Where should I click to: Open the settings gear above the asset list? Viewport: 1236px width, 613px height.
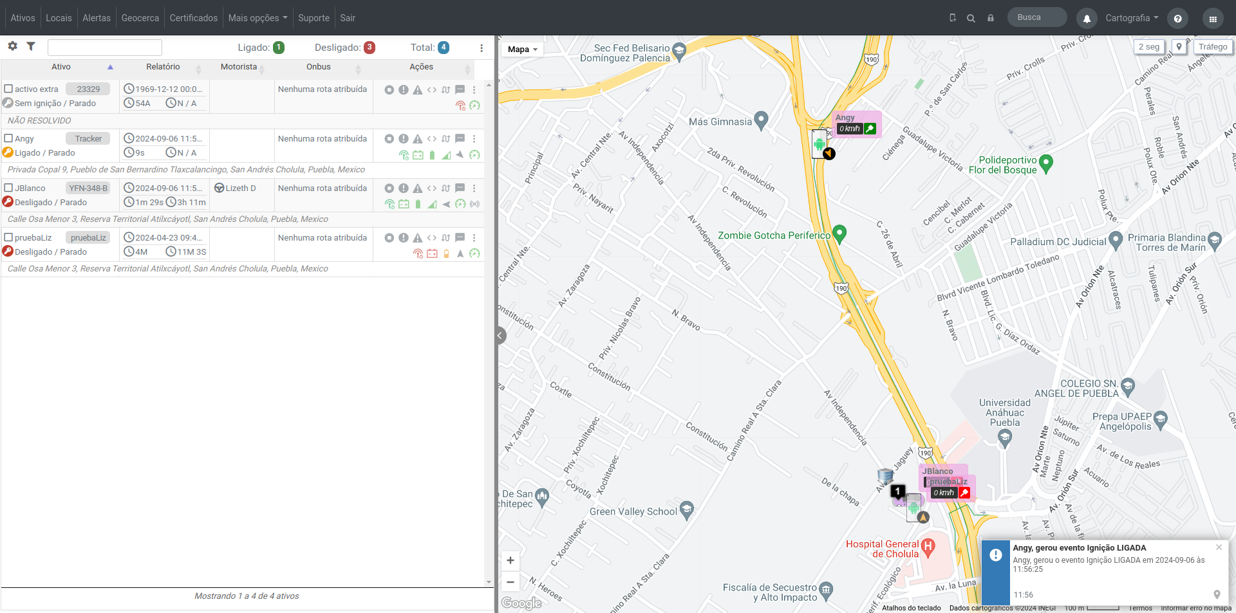[x=12, y=46]
